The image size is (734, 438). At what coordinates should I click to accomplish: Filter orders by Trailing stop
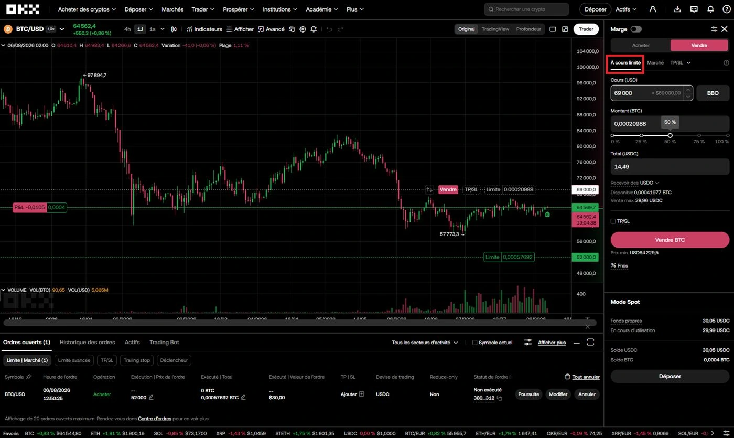point(137,360)
